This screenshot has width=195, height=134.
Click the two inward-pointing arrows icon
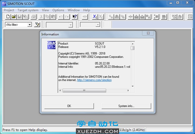click(x=131, y=17)
